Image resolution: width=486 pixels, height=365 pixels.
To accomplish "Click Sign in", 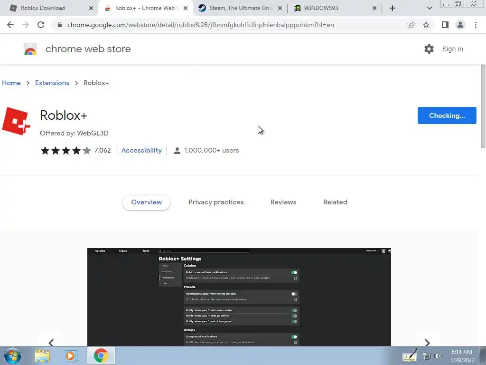I will pyautogui.click(x=452, y=49).
